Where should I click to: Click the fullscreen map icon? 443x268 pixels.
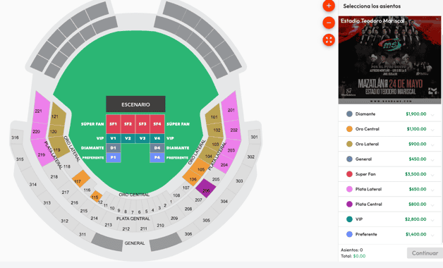coord(329,39)
